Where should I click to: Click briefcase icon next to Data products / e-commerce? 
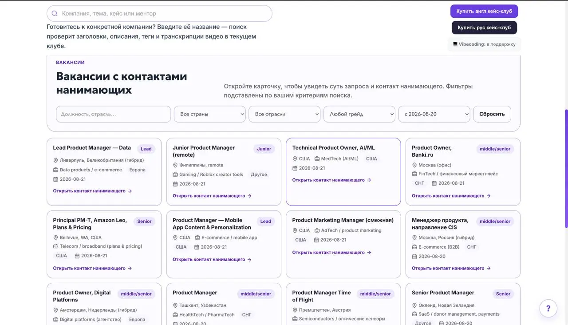tap(56, 170)
